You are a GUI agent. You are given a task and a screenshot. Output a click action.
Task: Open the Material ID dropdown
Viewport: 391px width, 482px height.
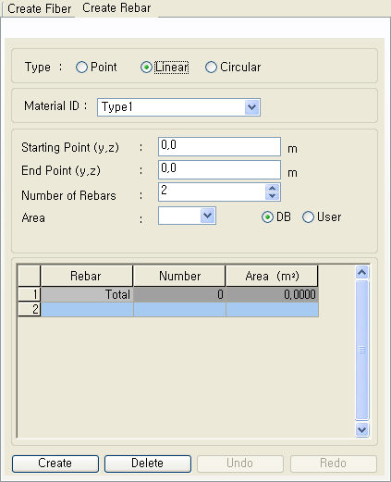pyautogui.click(x=252, y=107)
